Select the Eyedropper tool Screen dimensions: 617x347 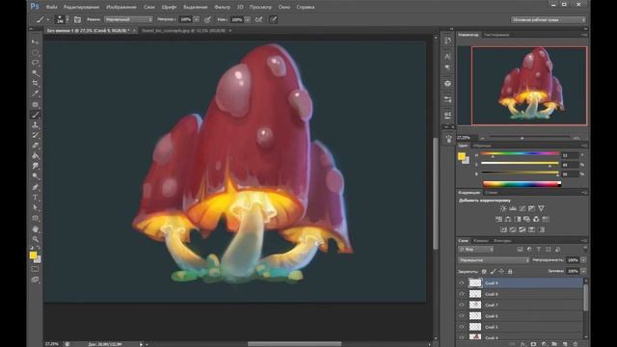pos(35,93)
